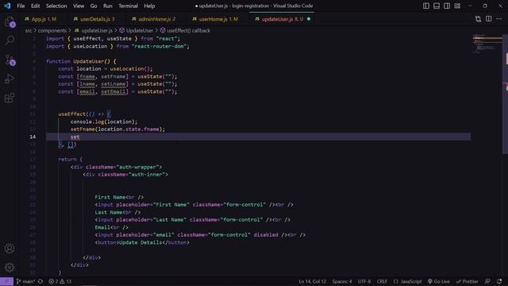Change indentation via Spaces: 4
Screen dimensions: 508x286
(342, 281)
